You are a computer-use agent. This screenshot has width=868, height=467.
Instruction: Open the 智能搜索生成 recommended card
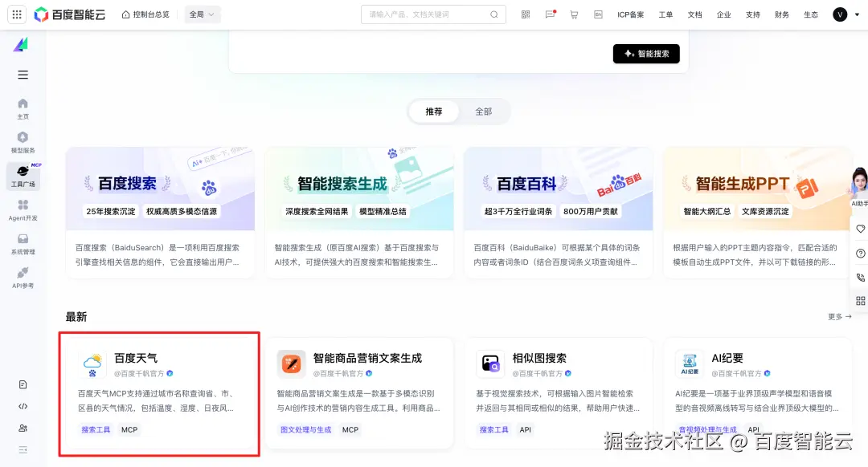click(x=359, y=212)
